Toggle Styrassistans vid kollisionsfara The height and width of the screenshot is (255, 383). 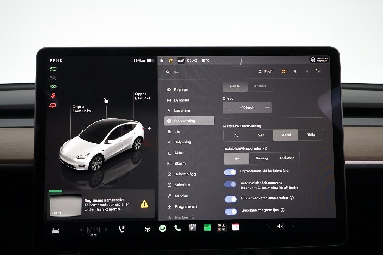(x=230, y=172)
